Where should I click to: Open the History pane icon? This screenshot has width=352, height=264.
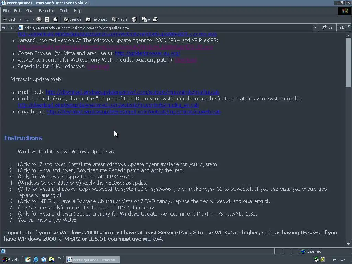134,19
